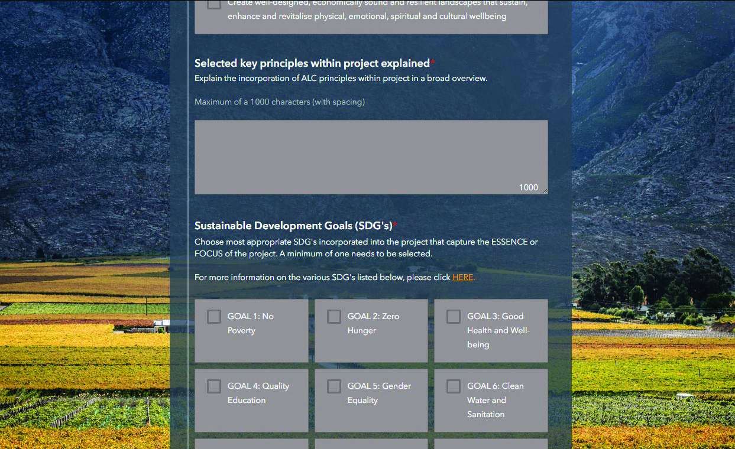This screenshot has height=449, width=735.
Task: Check the GOAL 3: Good Health box
Action: [x=454, y=317]
